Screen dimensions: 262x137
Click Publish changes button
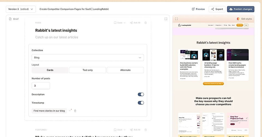[x=241, y=9]
